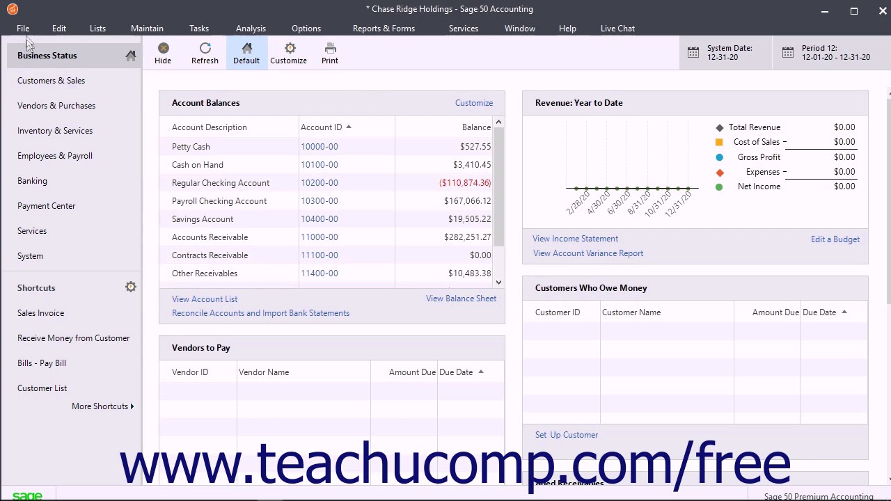This screenshot has width=891, height=501.
Task: Click the Hide toolbar icon
Action: (163, 48)
